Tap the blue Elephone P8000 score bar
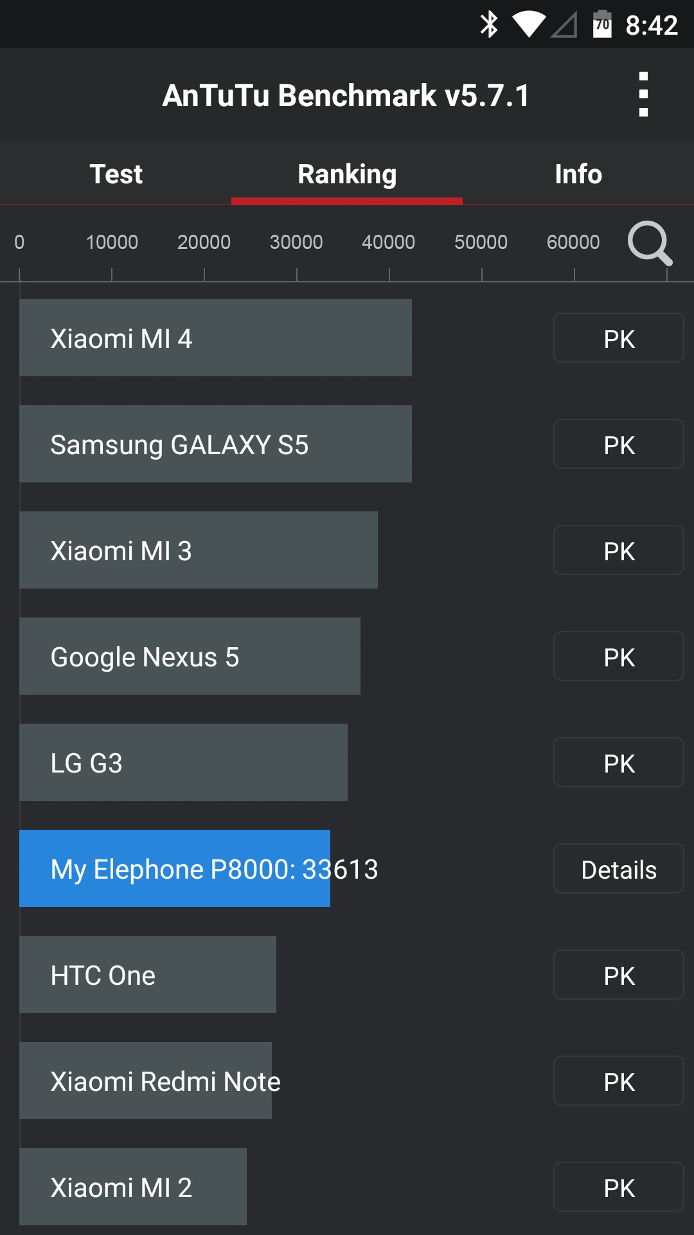 (174, 868)
